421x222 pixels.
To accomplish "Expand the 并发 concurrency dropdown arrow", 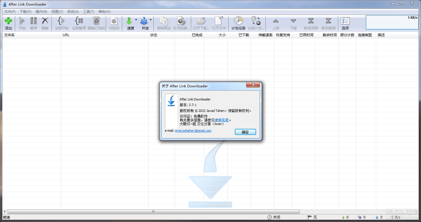I will coord(151,20).
